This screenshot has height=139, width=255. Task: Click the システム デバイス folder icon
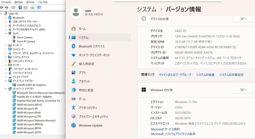point(10,57)
